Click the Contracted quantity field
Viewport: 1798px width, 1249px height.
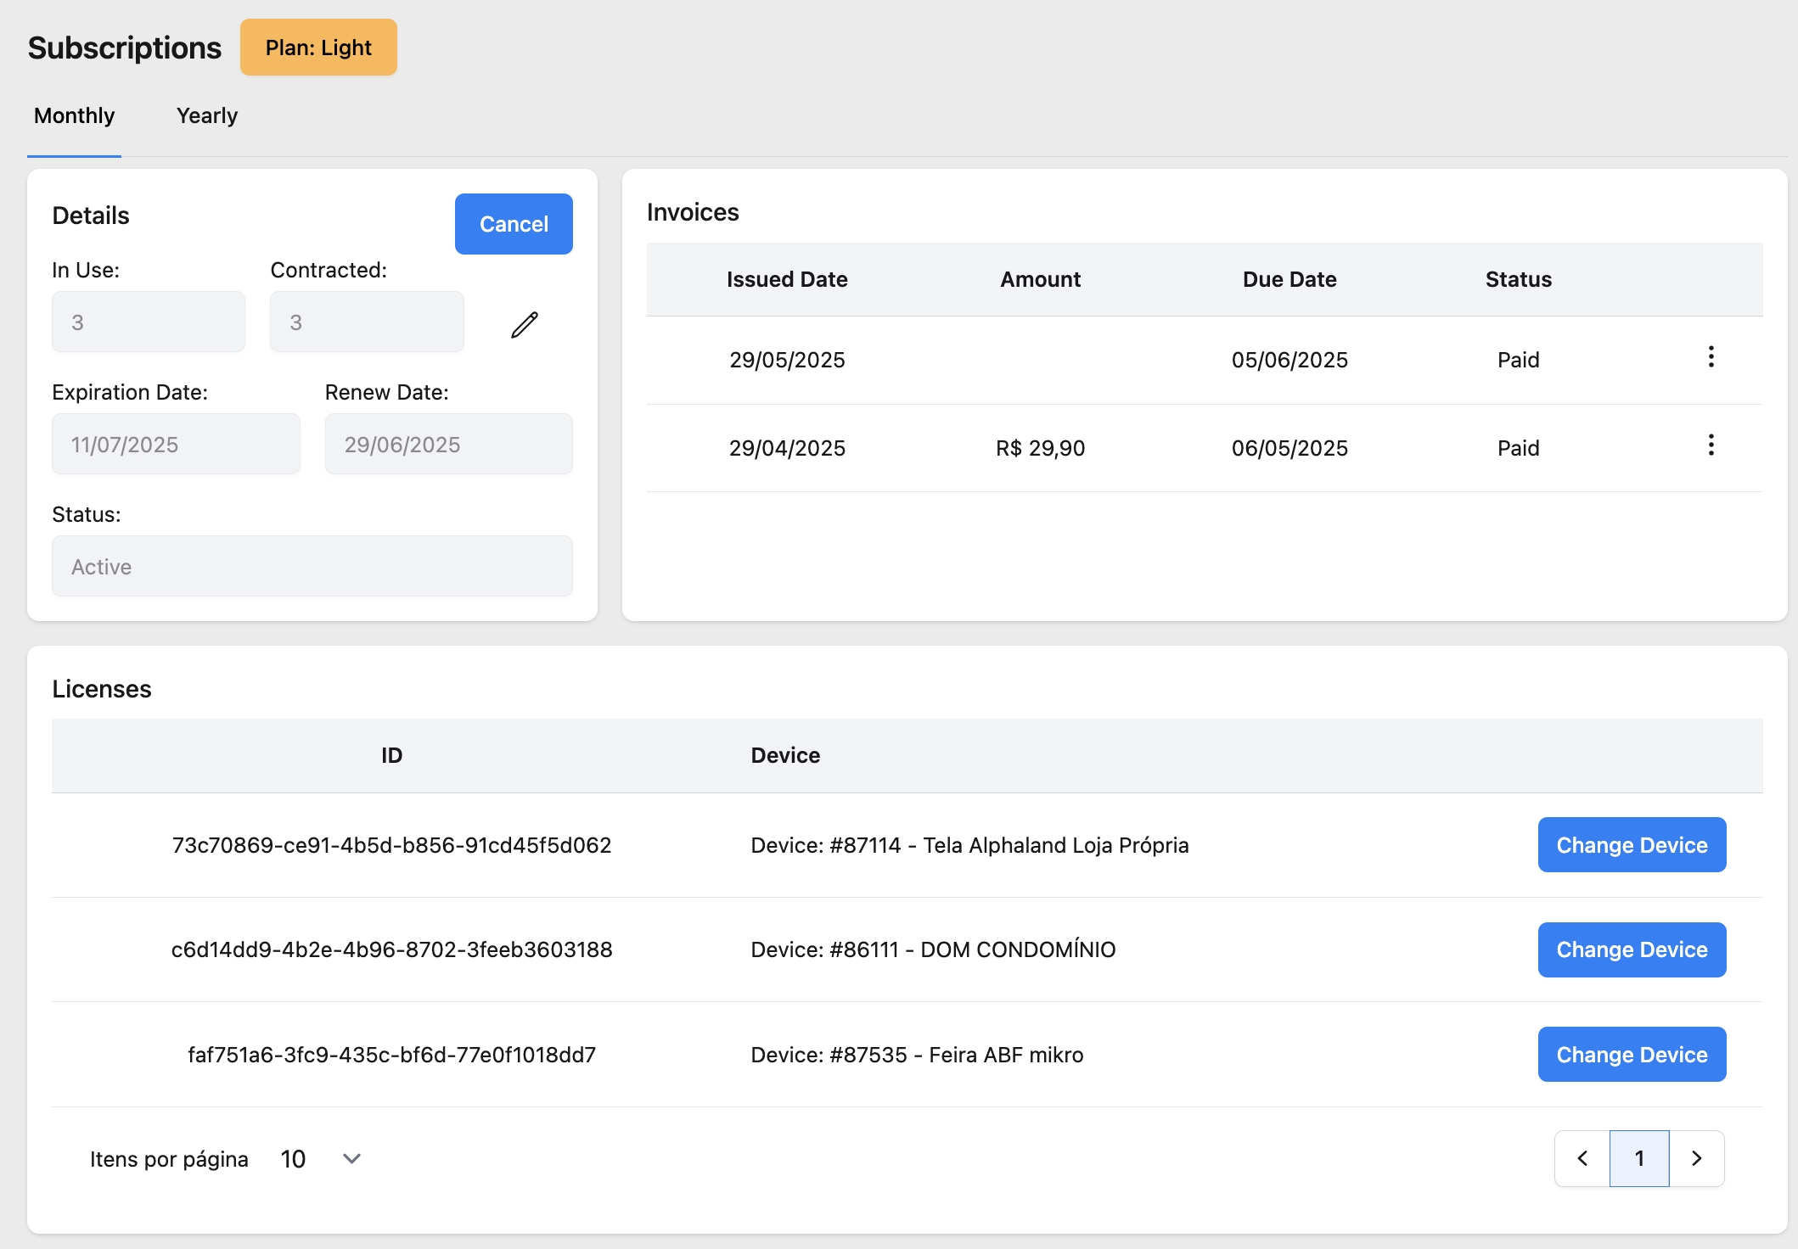point(367,322)
